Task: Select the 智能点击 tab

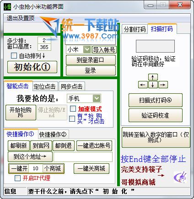Action: click(18, 86)
